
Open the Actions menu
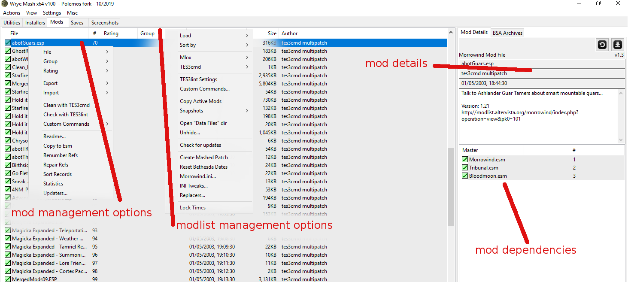coord(12,13)
